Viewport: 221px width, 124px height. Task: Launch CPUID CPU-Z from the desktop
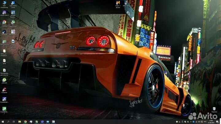tap(4, 13)
